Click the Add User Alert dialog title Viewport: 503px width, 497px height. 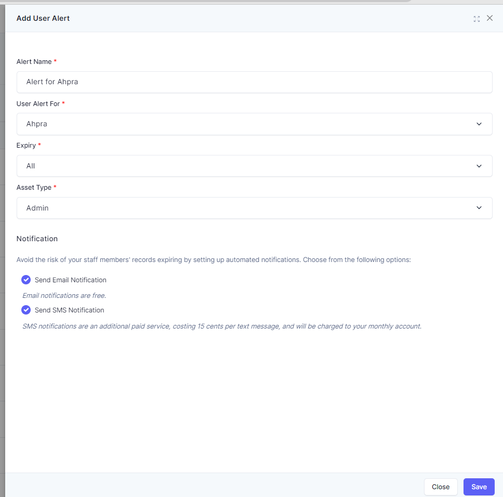[43, 18]
